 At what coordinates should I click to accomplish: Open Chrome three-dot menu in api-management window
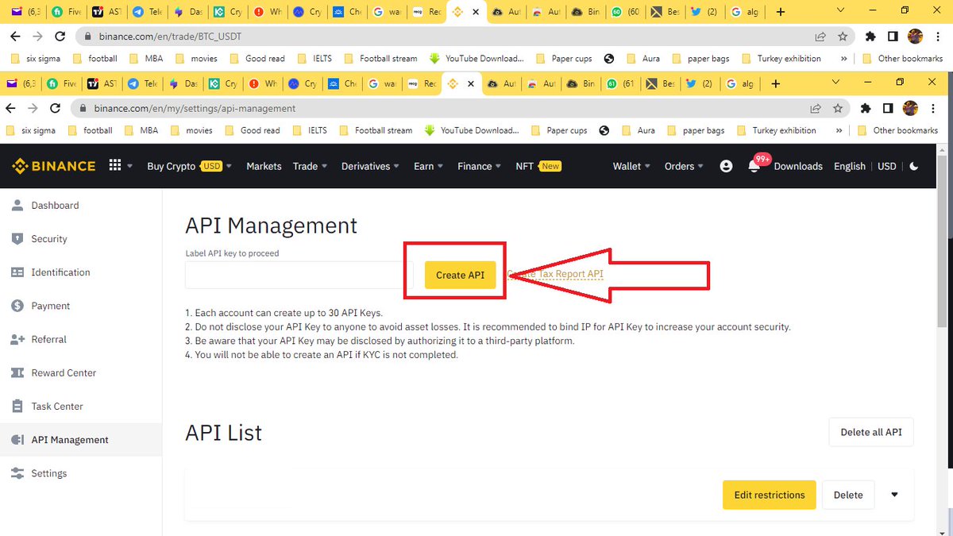932,108
